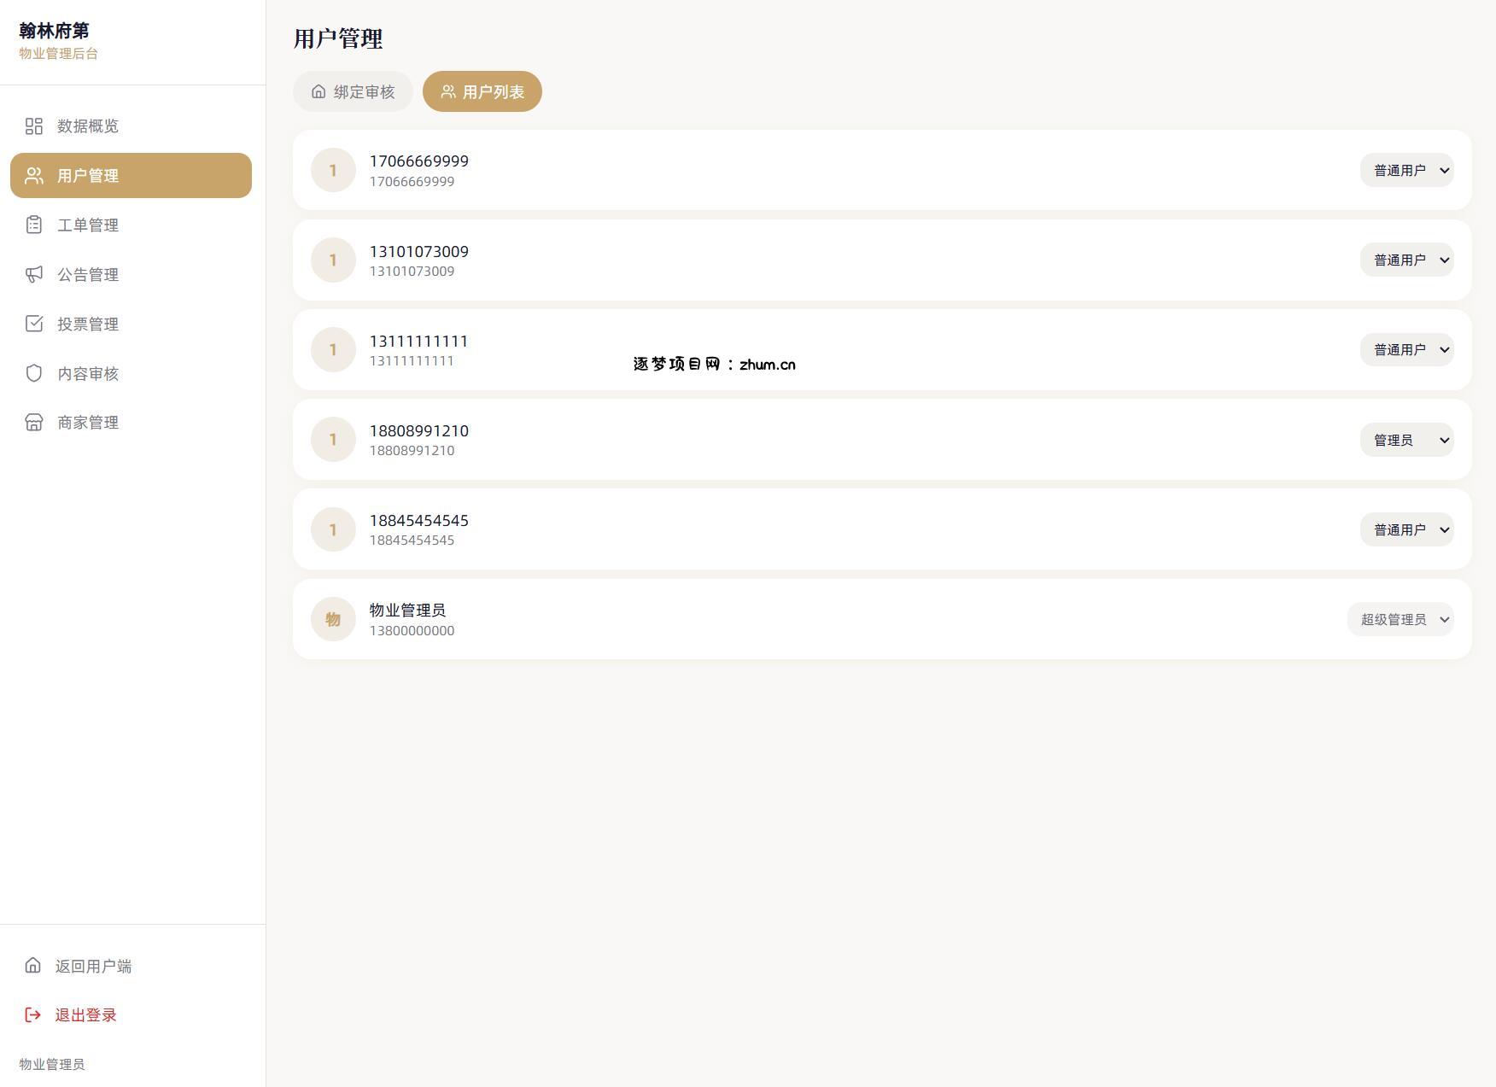This screenshot has width=1496, height=1087.
Task: Click avatar of user 13101073009
Action: pyautogui.click(x=333, y=260)
